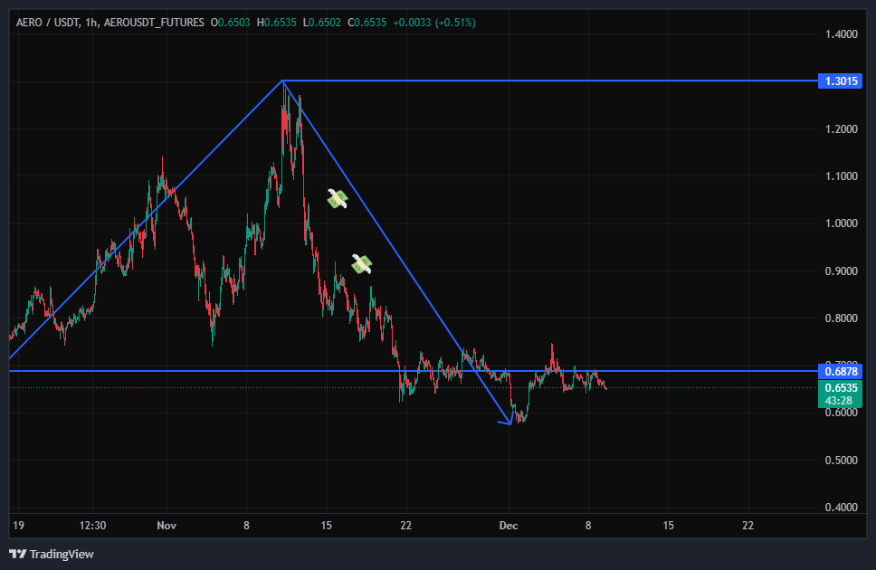Click the green 0.6535 current price label
The height and width of the screenshot is (570, 876).
841,387
